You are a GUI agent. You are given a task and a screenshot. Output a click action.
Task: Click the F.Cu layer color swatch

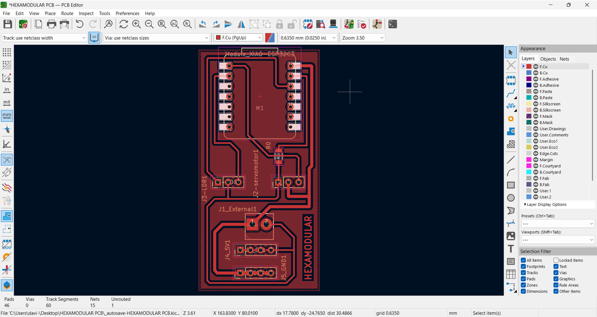529,67
